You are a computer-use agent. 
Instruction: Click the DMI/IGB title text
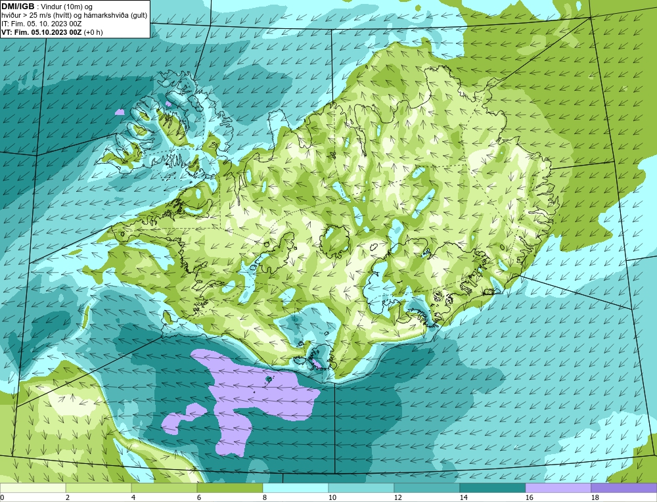click(x=18, y=7)
